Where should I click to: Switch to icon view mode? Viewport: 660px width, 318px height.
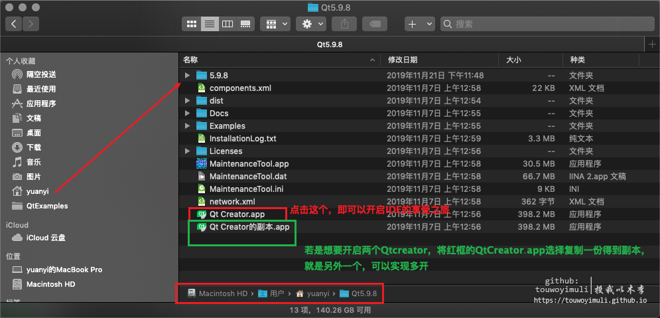(x=192, y=24)
